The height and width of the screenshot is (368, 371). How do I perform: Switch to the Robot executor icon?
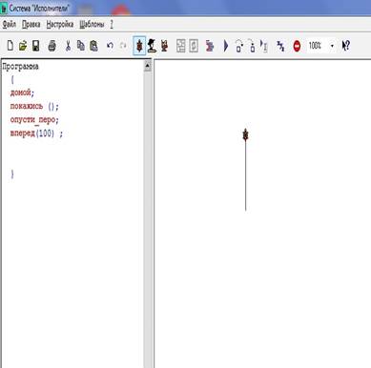pyautogui.click(x=152, y=46)
